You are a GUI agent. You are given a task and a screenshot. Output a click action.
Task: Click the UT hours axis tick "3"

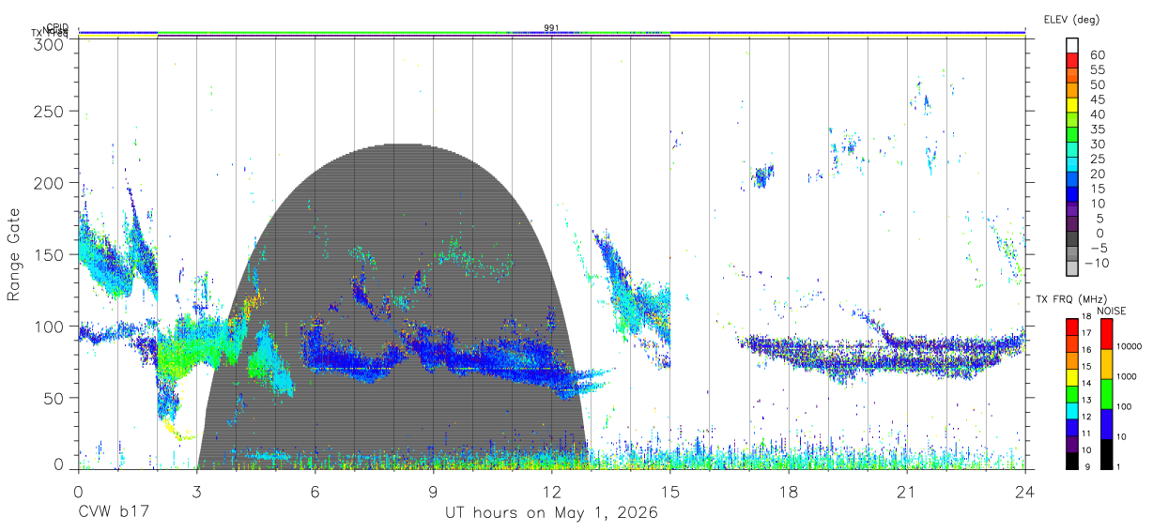pos(196,492)
